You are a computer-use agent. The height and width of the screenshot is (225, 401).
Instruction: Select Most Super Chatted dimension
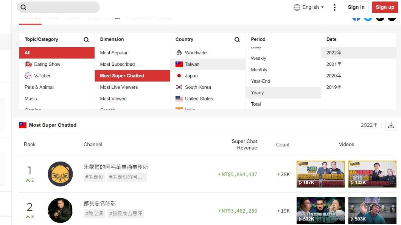point(132,76)
